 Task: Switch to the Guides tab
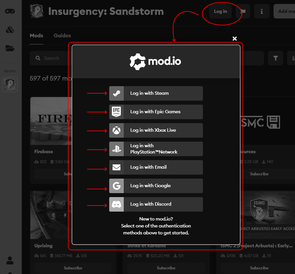[62, 36]
